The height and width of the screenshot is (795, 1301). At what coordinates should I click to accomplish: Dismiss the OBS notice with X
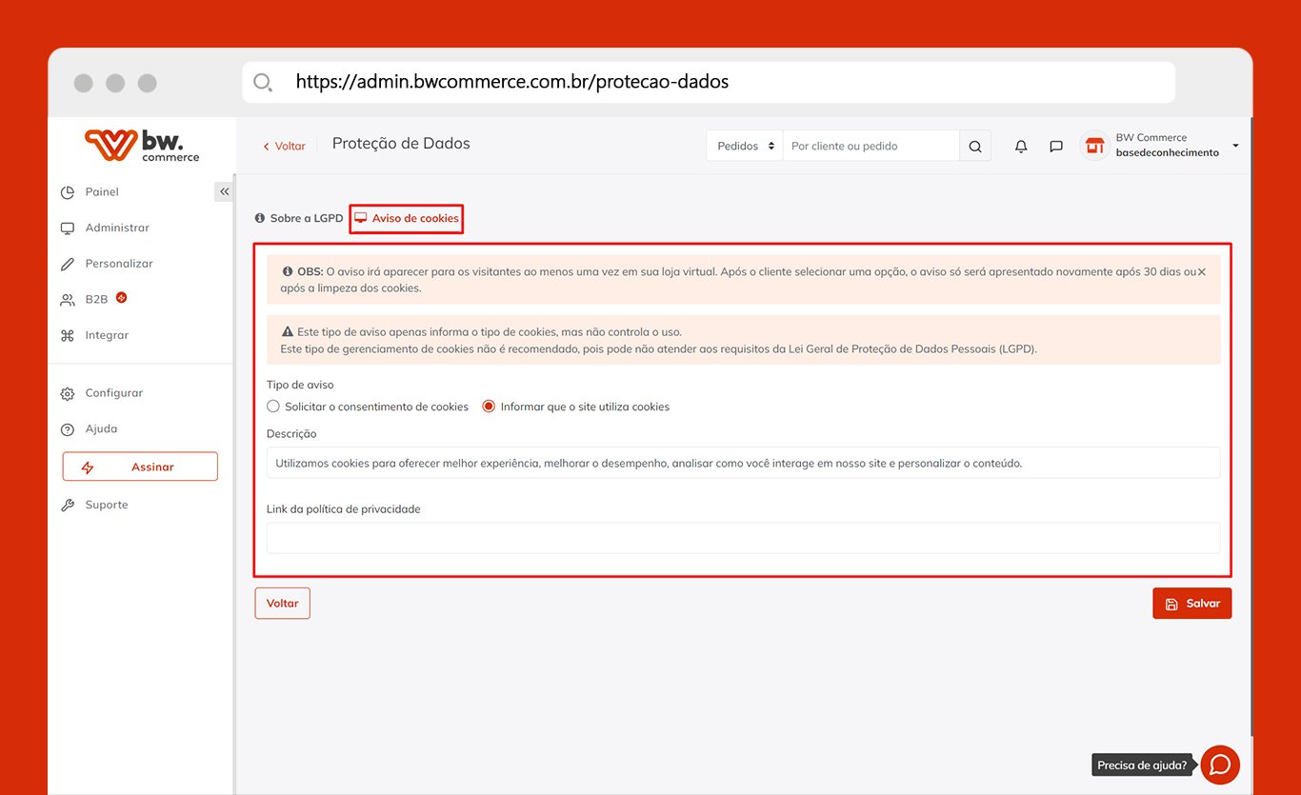pyautogui.click(x=1201, y=272)
